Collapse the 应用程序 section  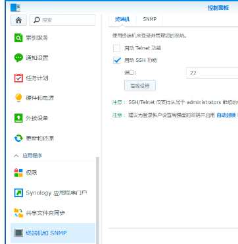click(x=16, y=156)
